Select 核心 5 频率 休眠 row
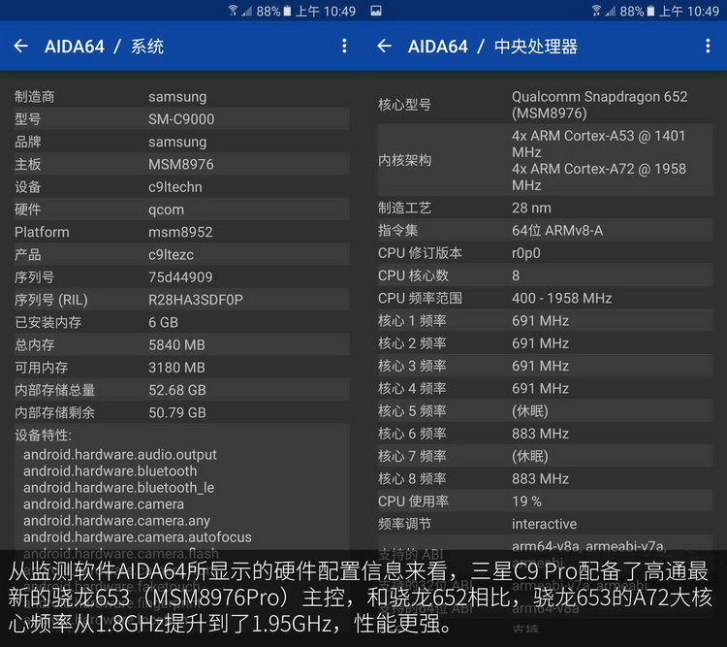The image size is (727, 647). 545,410
